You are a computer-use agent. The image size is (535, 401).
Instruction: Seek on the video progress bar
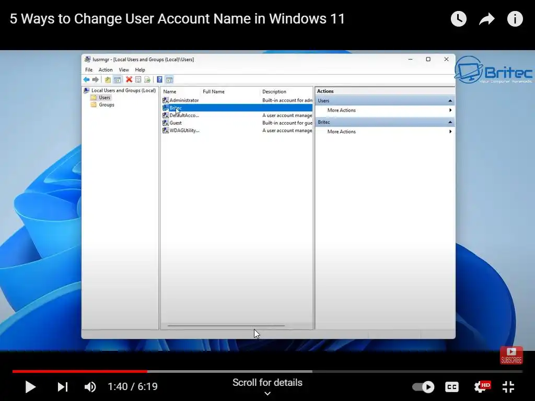(267, 371)
